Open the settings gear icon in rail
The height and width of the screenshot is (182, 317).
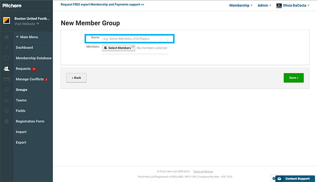tap(6, 121)
